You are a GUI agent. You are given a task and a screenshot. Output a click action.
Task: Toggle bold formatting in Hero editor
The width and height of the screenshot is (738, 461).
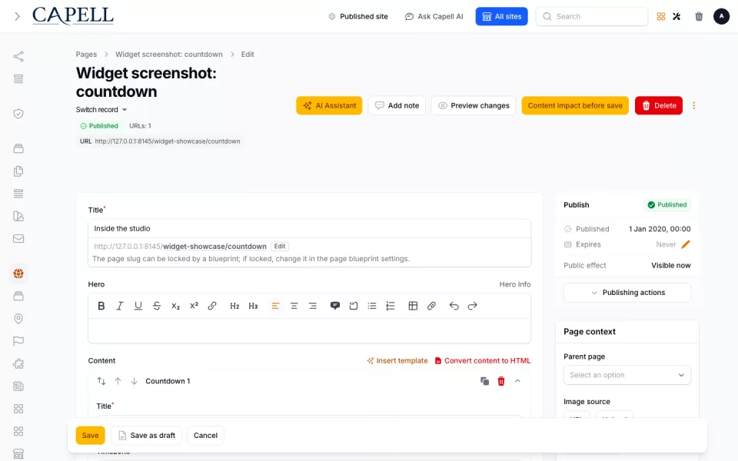pyautogui.click(x=101, y=306)
